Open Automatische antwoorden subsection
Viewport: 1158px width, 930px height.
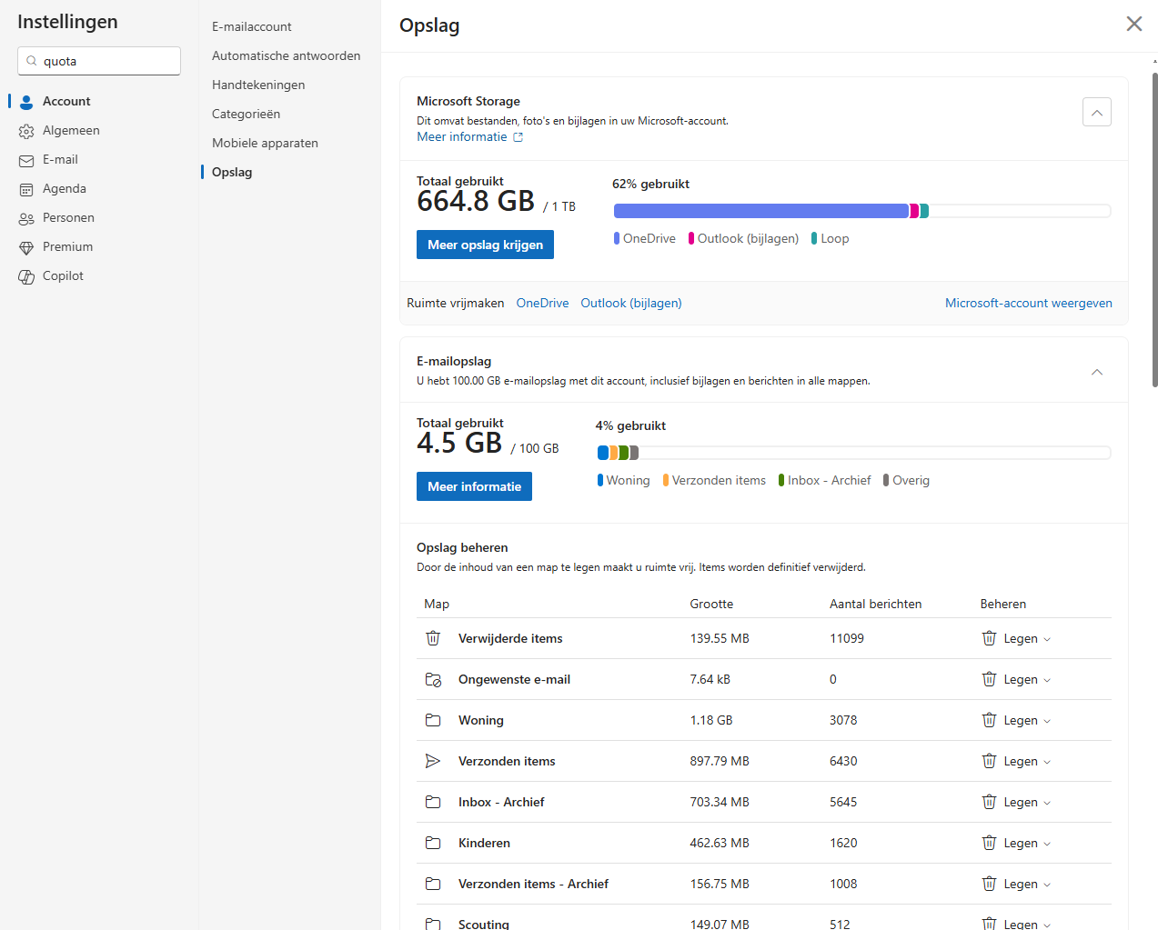(286, 55)
